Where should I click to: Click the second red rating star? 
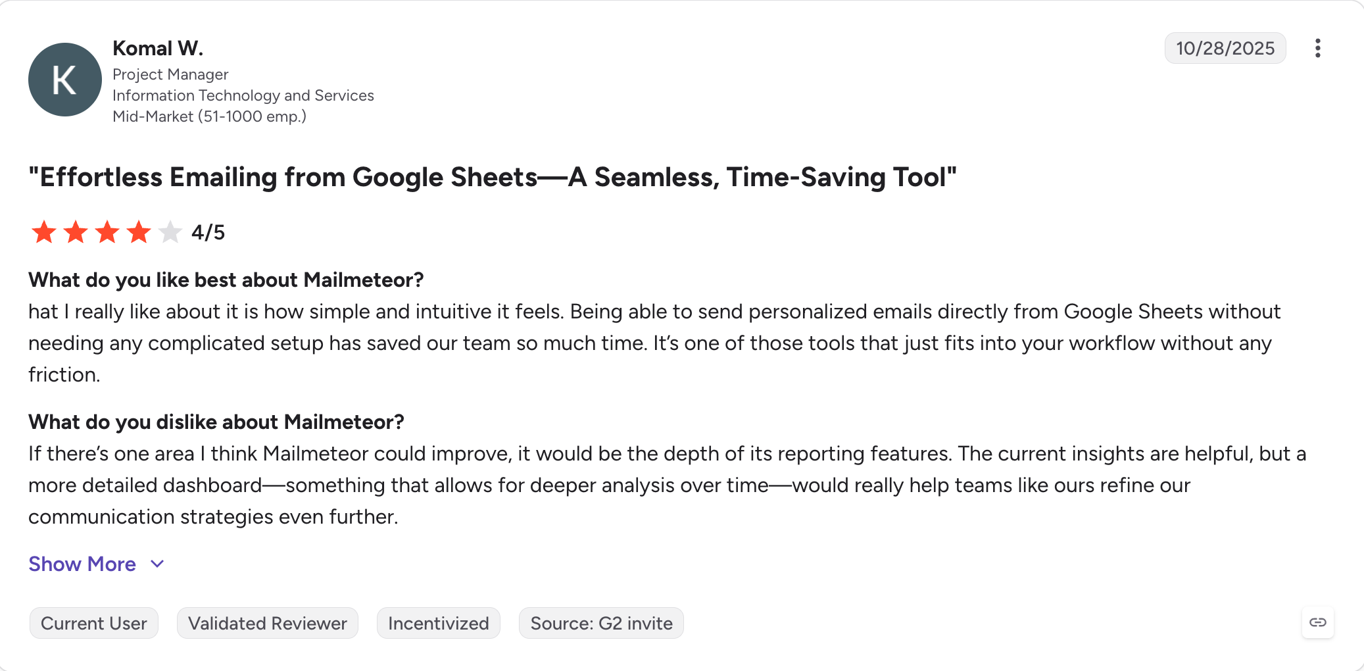[76, 232]
